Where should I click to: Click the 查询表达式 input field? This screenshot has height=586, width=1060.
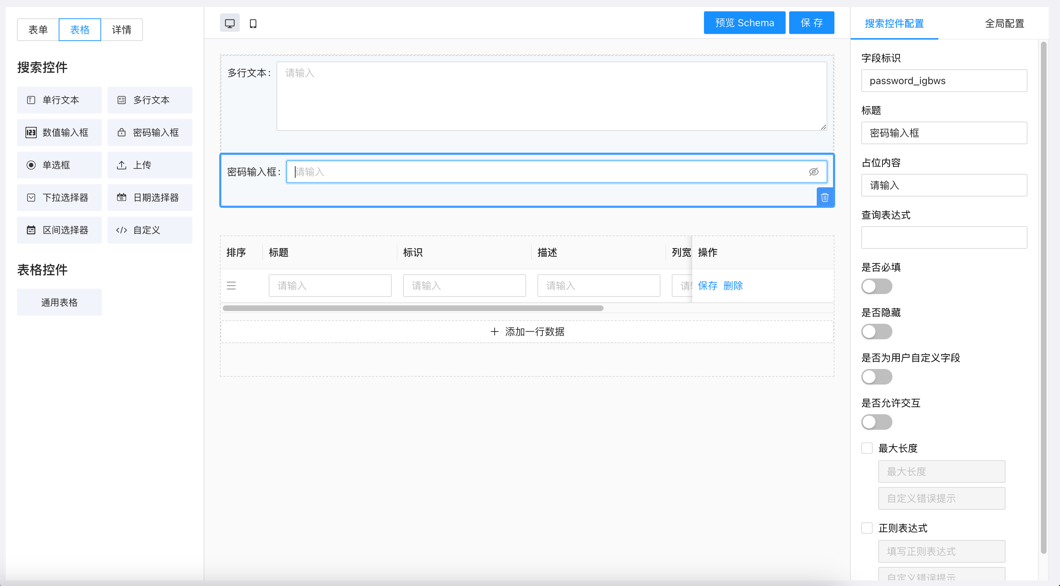pos(944,237)
